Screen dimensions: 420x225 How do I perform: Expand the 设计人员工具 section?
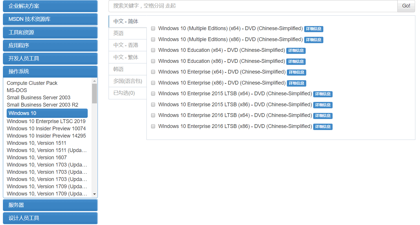(50, 218)
